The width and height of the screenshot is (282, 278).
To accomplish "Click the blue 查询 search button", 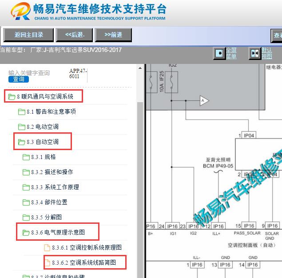I will coord(19,79).
